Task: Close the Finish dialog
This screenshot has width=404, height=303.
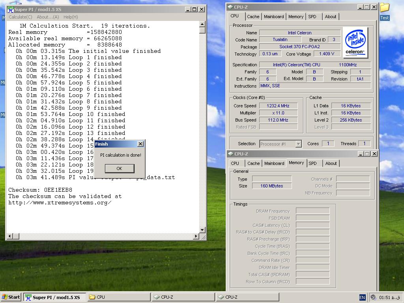Action: pos(140,144)
